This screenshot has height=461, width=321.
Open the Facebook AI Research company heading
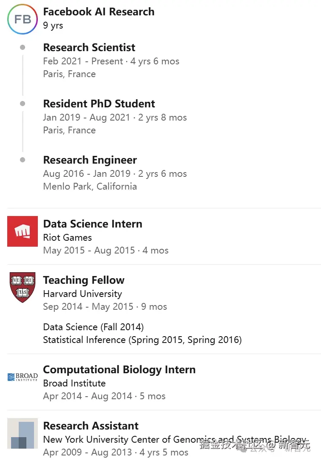tap(99, 12)
